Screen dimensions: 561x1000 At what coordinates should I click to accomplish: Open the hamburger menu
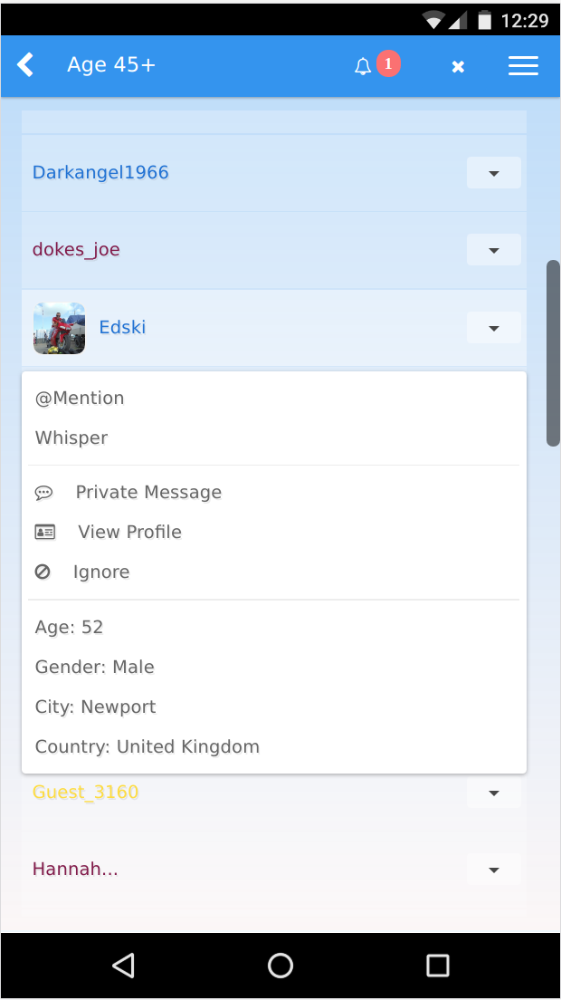[523, 65]
